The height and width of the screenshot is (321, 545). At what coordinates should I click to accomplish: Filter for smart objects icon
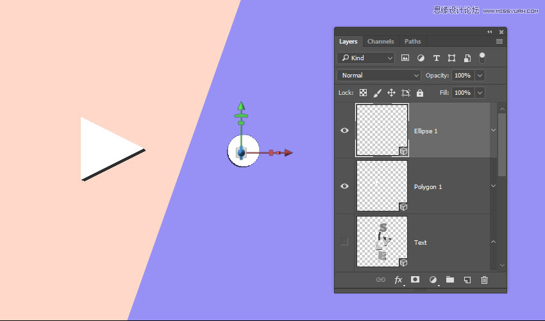(467, 58)
